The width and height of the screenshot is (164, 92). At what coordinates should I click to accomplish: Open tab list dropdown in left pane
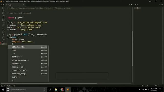[132, 5]
